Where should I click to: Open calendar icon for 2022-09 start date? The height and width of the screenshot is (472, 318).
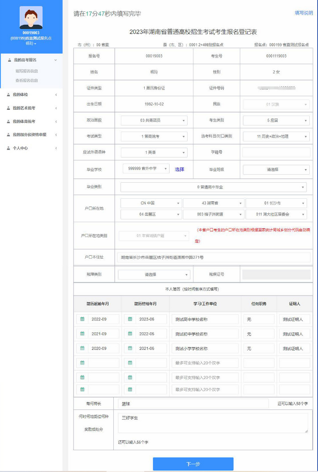tap(82, 319)
